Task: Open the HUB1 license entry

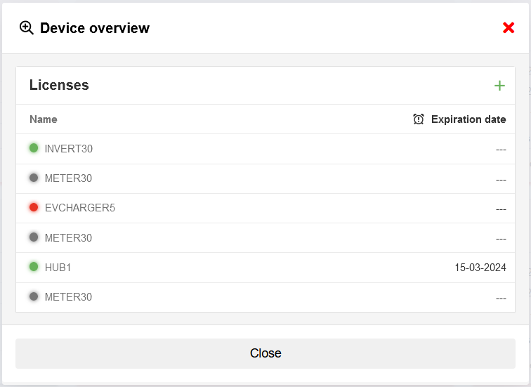Action: pyautogui.click(x=58, y=268)
